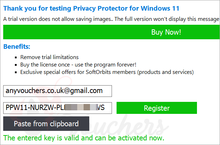This screenshot has height=145, width=220.
Task: Click the Buy the license once item
Action: click(x=78, y=65)
